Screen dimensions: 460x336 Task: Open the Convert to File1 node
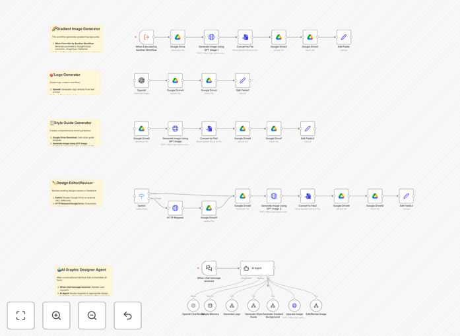point(209,129)
